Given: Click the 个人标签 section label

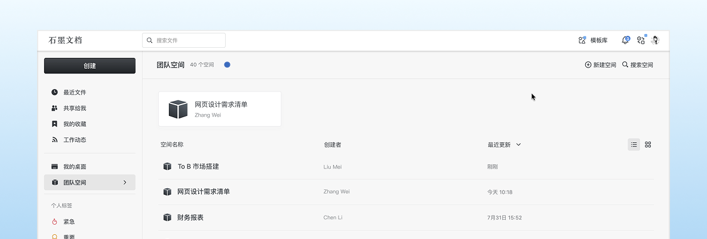Looking at the screenshot, I should click(x=62, y=206).
